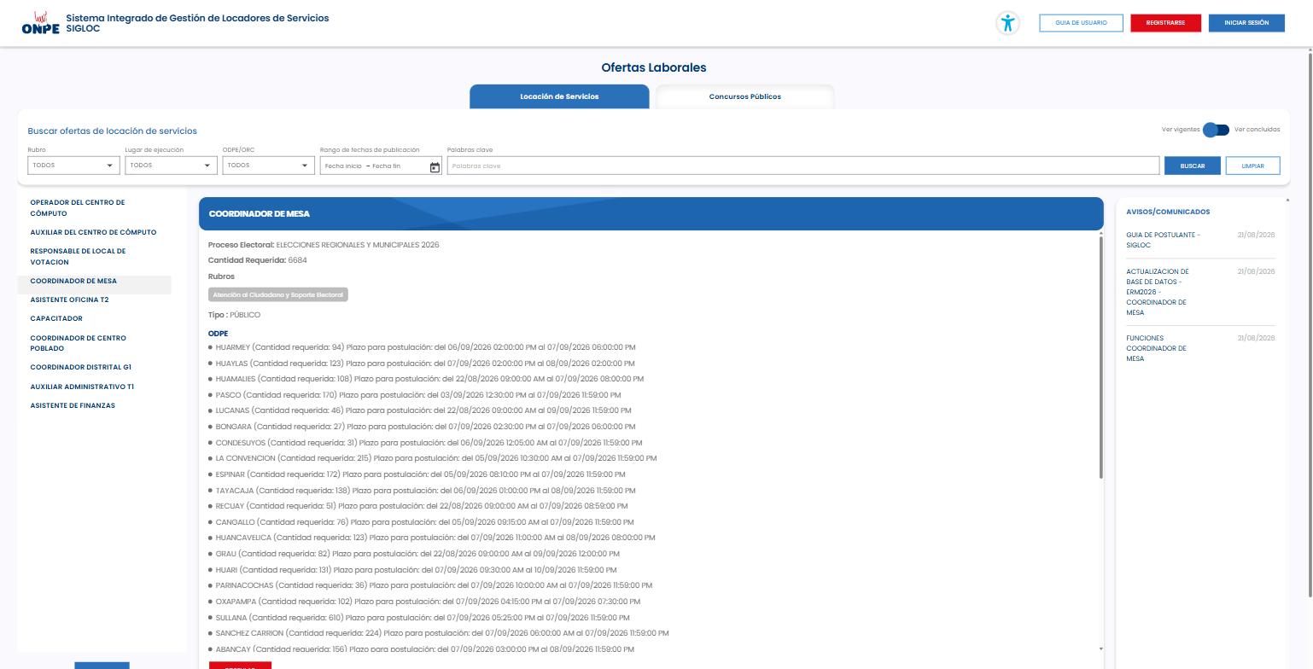Expand the ODPE/ORC dropdown
1313x669 pixels.
(x=268, y=166)
